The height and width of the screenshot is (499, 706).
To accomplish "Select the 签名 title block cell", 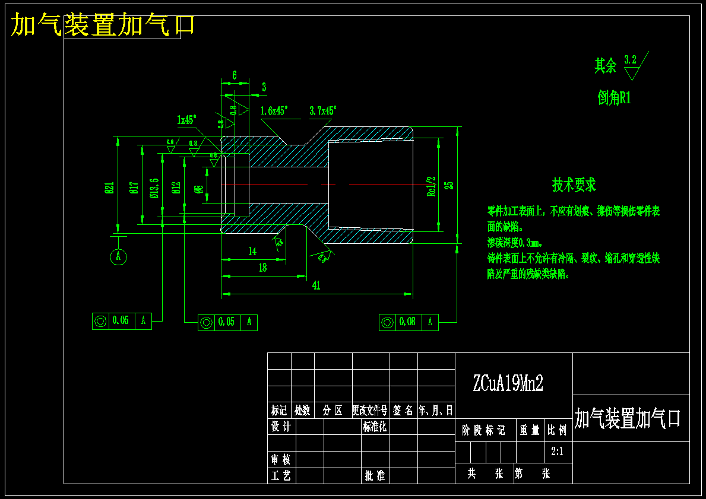I will click(403, 411).
